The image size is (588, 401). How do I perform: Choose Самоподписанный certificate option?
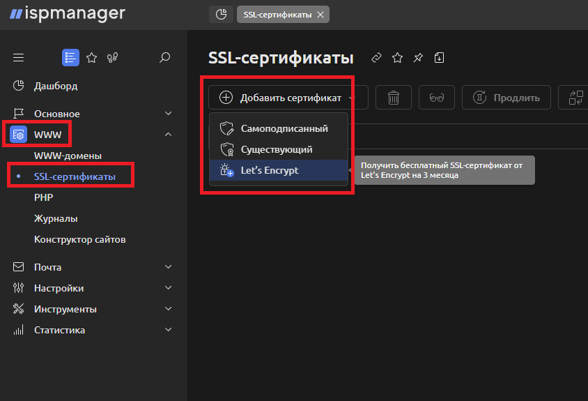[x=279, y=128]
